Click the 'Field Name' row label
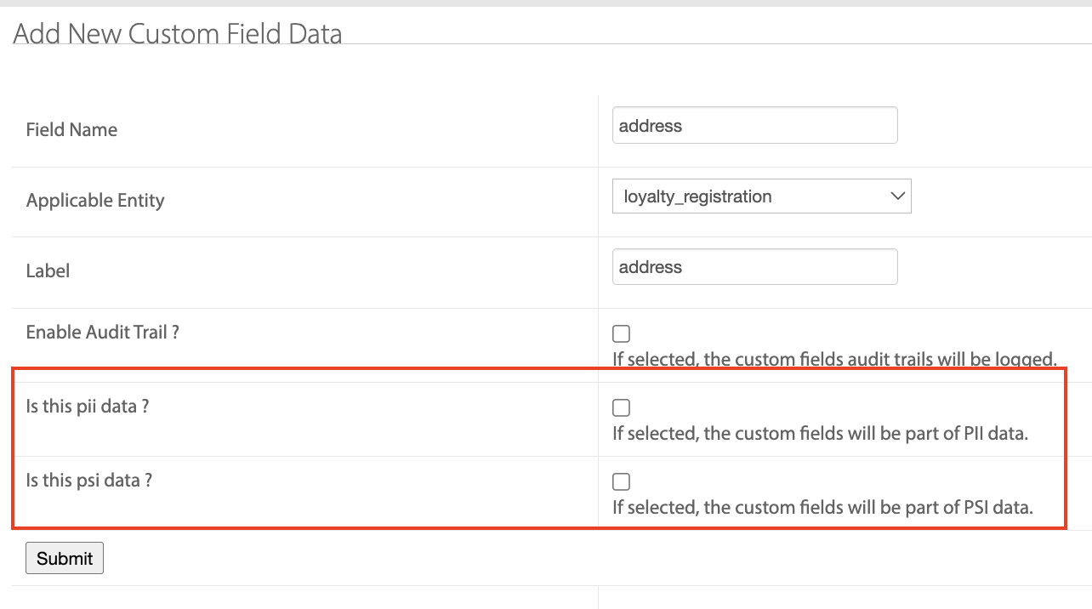The image size is (1092, 609). 72,130
